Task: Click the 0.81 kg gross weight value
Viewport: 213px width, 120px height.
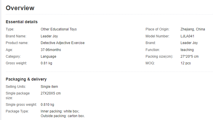Action: pos(47,63)
